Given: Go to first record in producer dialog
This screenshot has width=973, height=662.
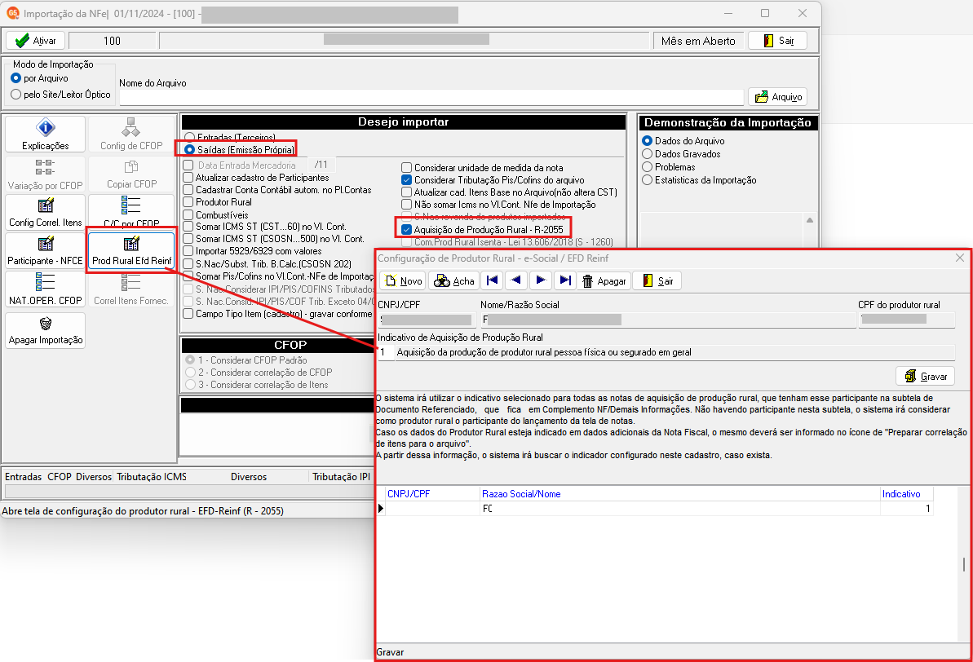Looking at the screenshot, I should click(492, 280).
